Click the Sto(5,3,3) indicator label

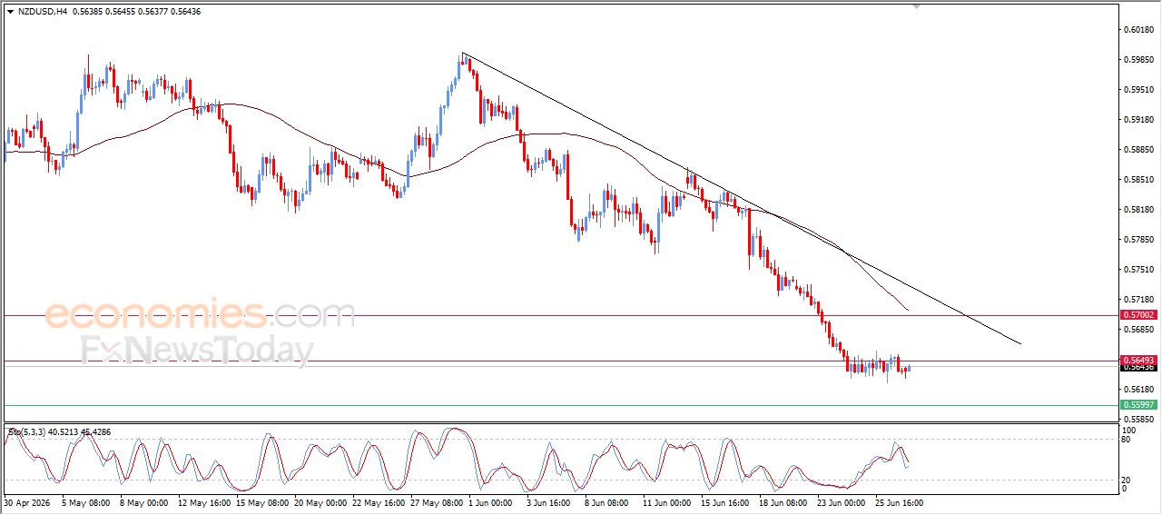[x=26, y=431]
